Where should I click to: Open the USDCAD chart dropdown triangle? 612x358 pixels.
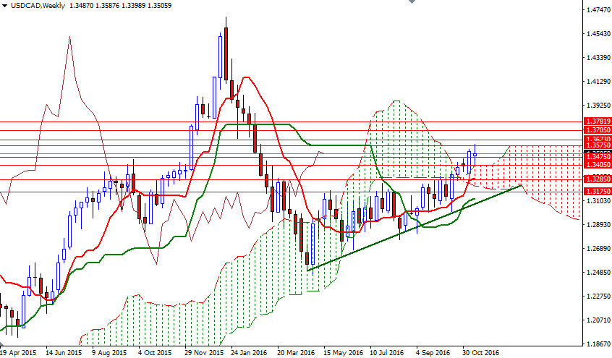click(5, 6)
